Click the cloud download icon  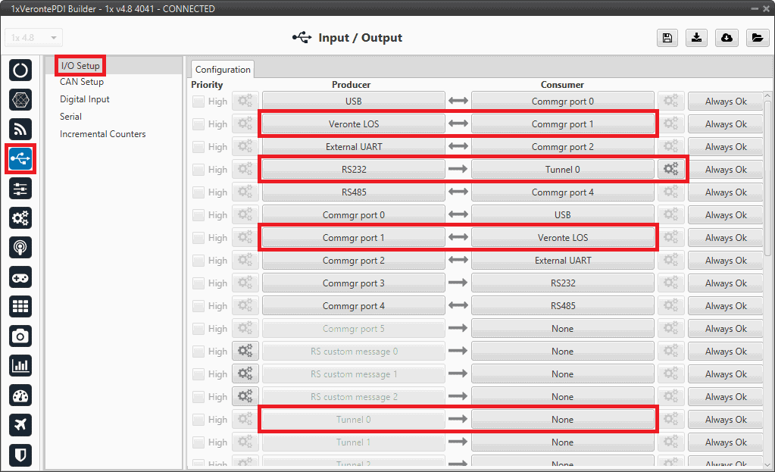coord(727,38)
